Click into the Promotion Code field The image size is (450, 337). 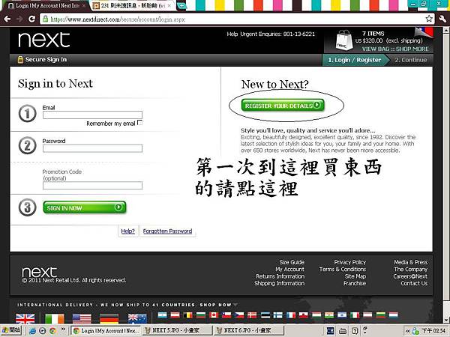[x=92, y=186]
